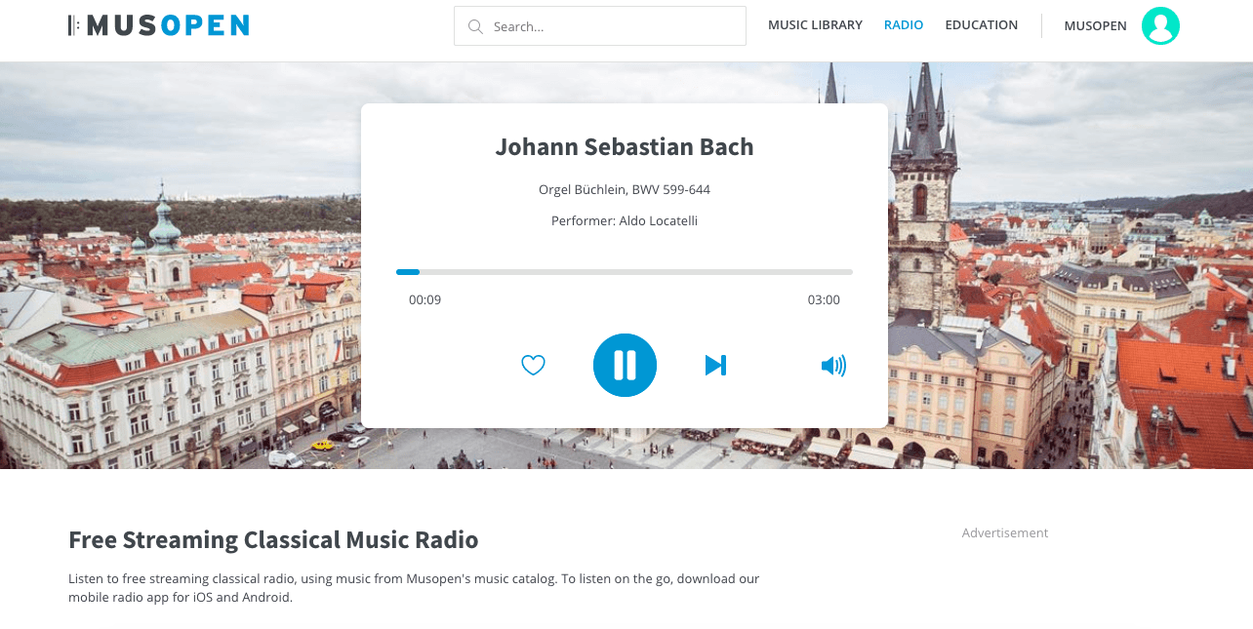
Task: Open composer Johann Sebastian Bach title
Action: (625, 147)
